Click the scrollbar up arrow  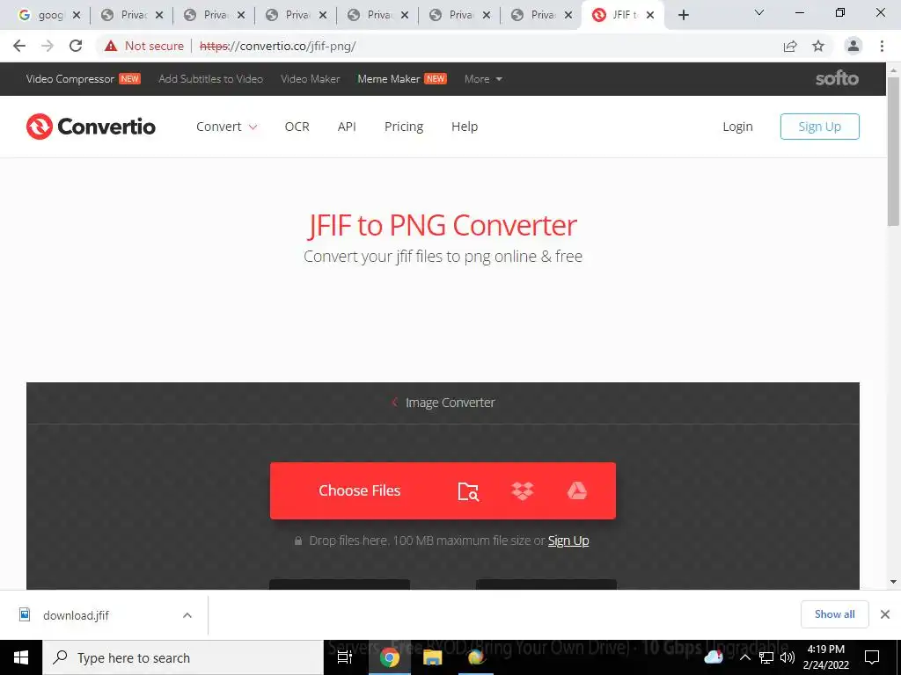894,69
